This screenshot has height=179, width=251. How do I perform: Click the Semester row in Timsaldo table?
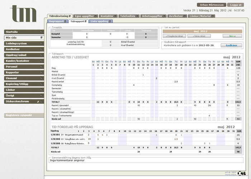(x=104, y=37)
